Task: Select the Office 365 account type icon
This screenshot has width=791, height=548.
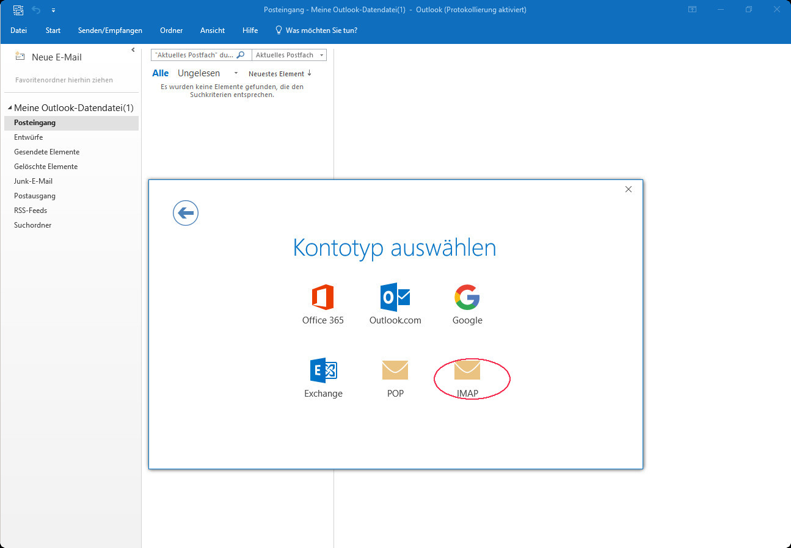Action: pyautogui.click(x=323, y=297)
